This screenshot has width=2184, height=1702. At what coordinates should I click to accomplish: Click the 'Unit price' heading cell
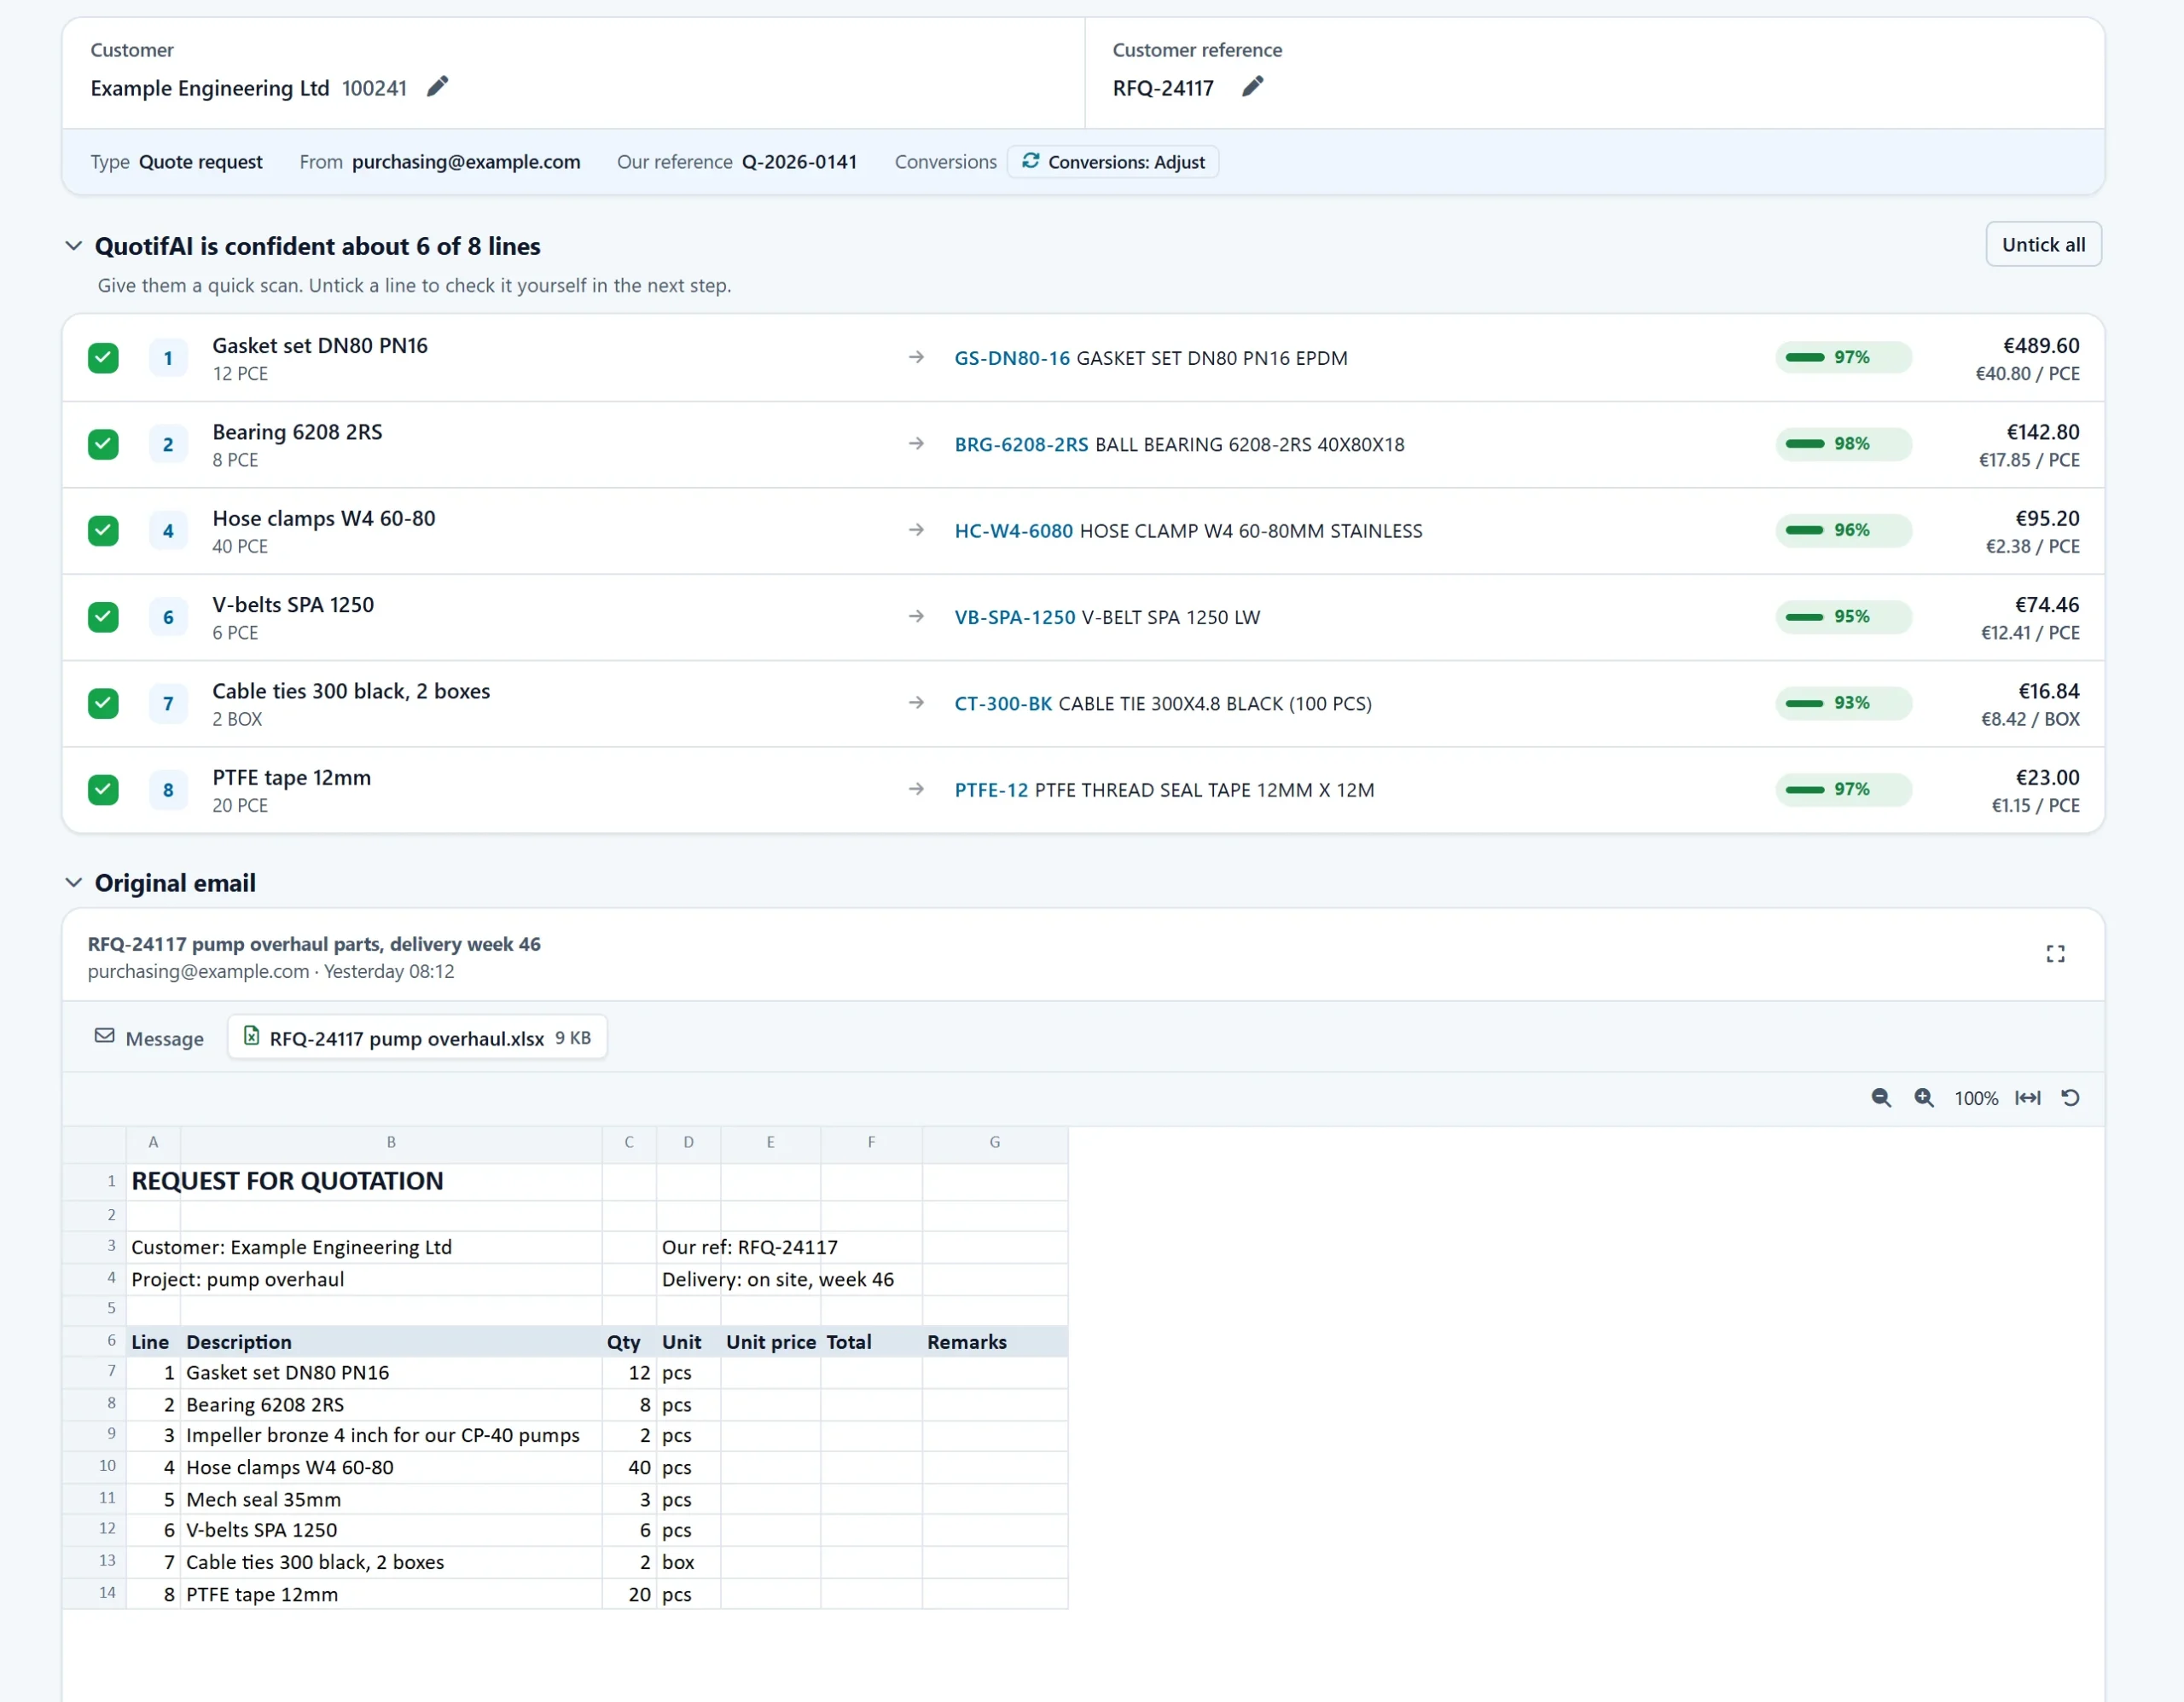771,1342
